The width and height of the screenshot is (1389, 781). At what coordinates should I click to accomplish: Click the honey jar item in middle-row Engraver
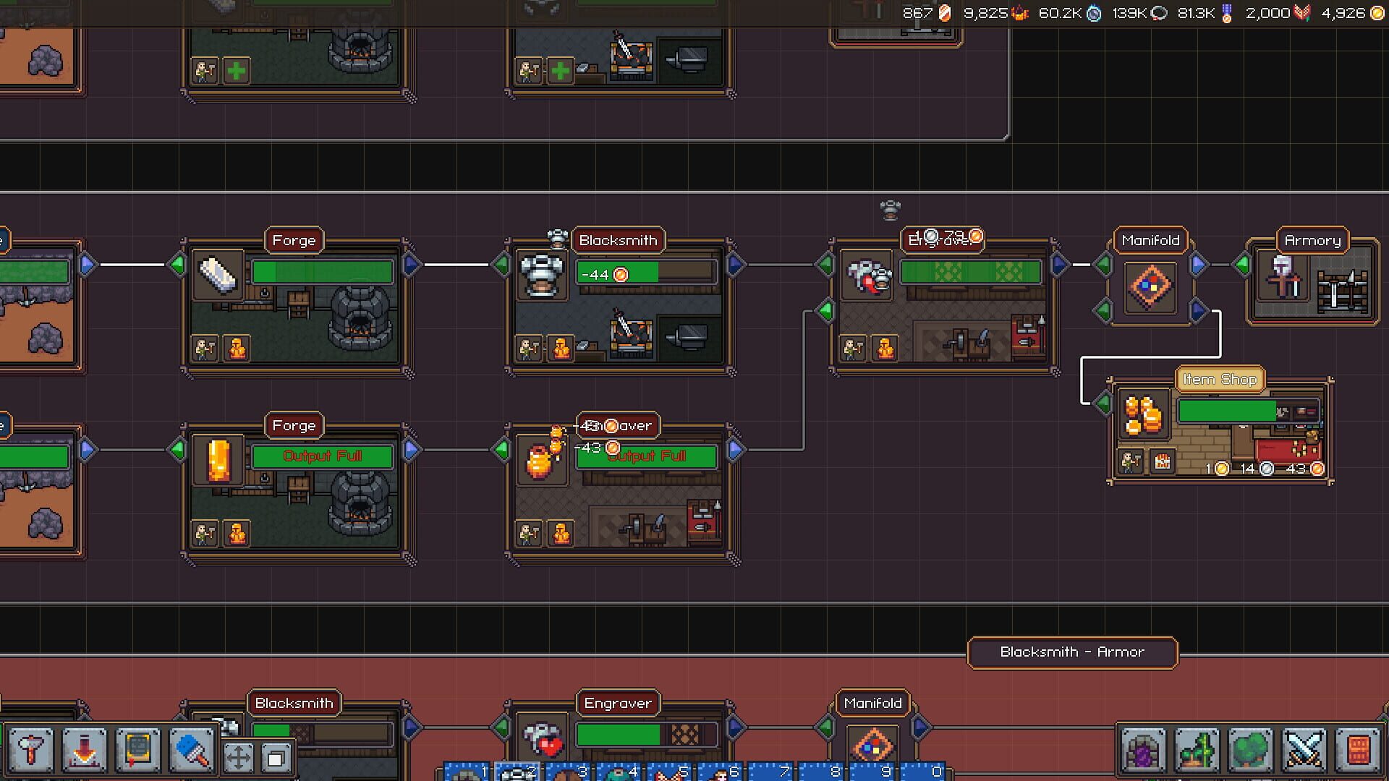(x=542, y=461)
